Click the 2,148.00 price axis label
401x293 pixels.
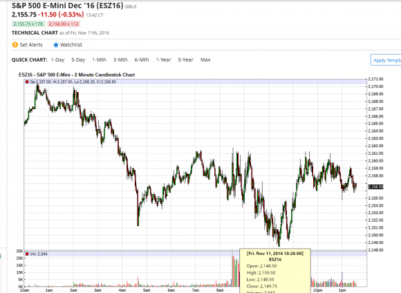coord(375,249)
